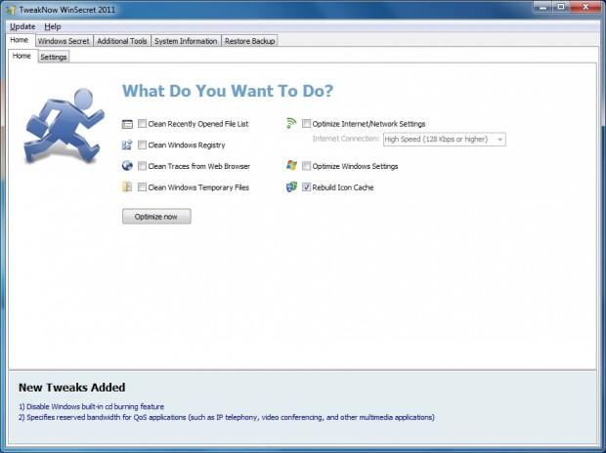The image size is (606, 453).
Task: Click the 'Disable Windows built-in cd burning feature' tweak
Action: [x=91, y=407]
